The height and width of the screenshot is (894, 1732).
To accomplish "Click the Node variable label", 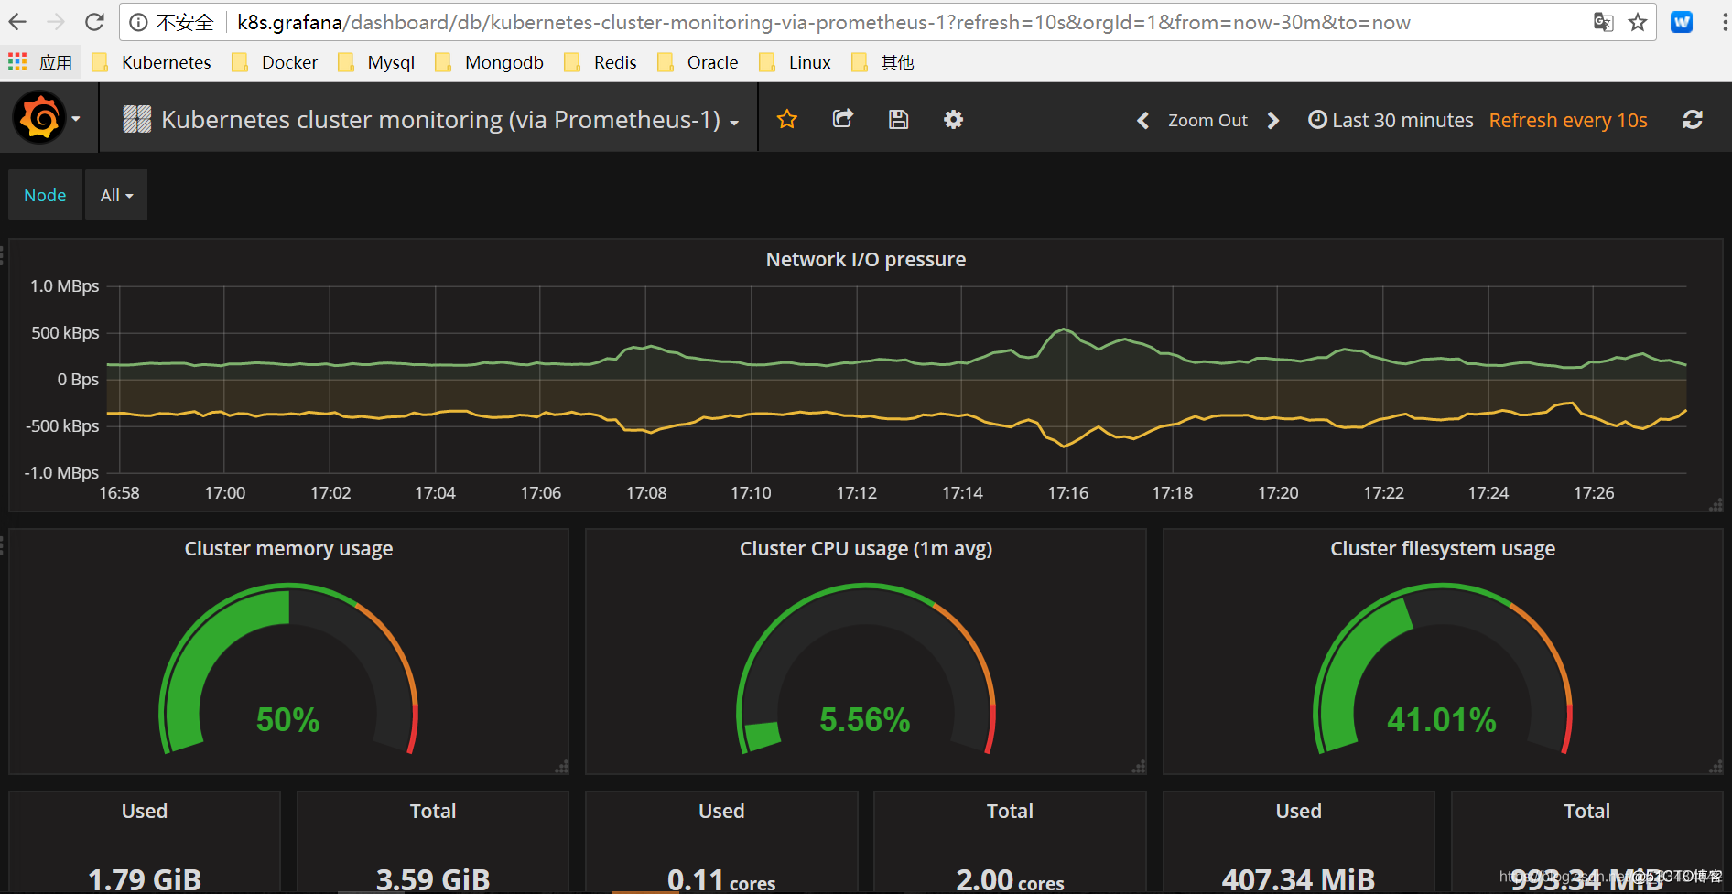I will coord(45,195).
